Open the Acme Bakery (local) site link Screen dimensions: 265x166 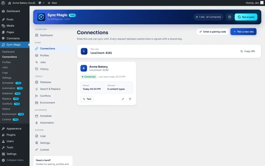[22, 3]
